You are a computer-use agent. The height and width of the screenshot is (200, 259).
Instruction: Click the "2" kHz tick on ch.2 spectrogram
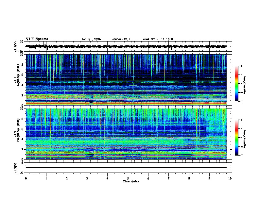(23, 149)
